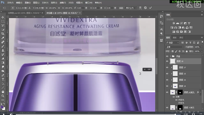Lock all for the layer
Viewport: 204px width, 115px height.
point(187,51)
